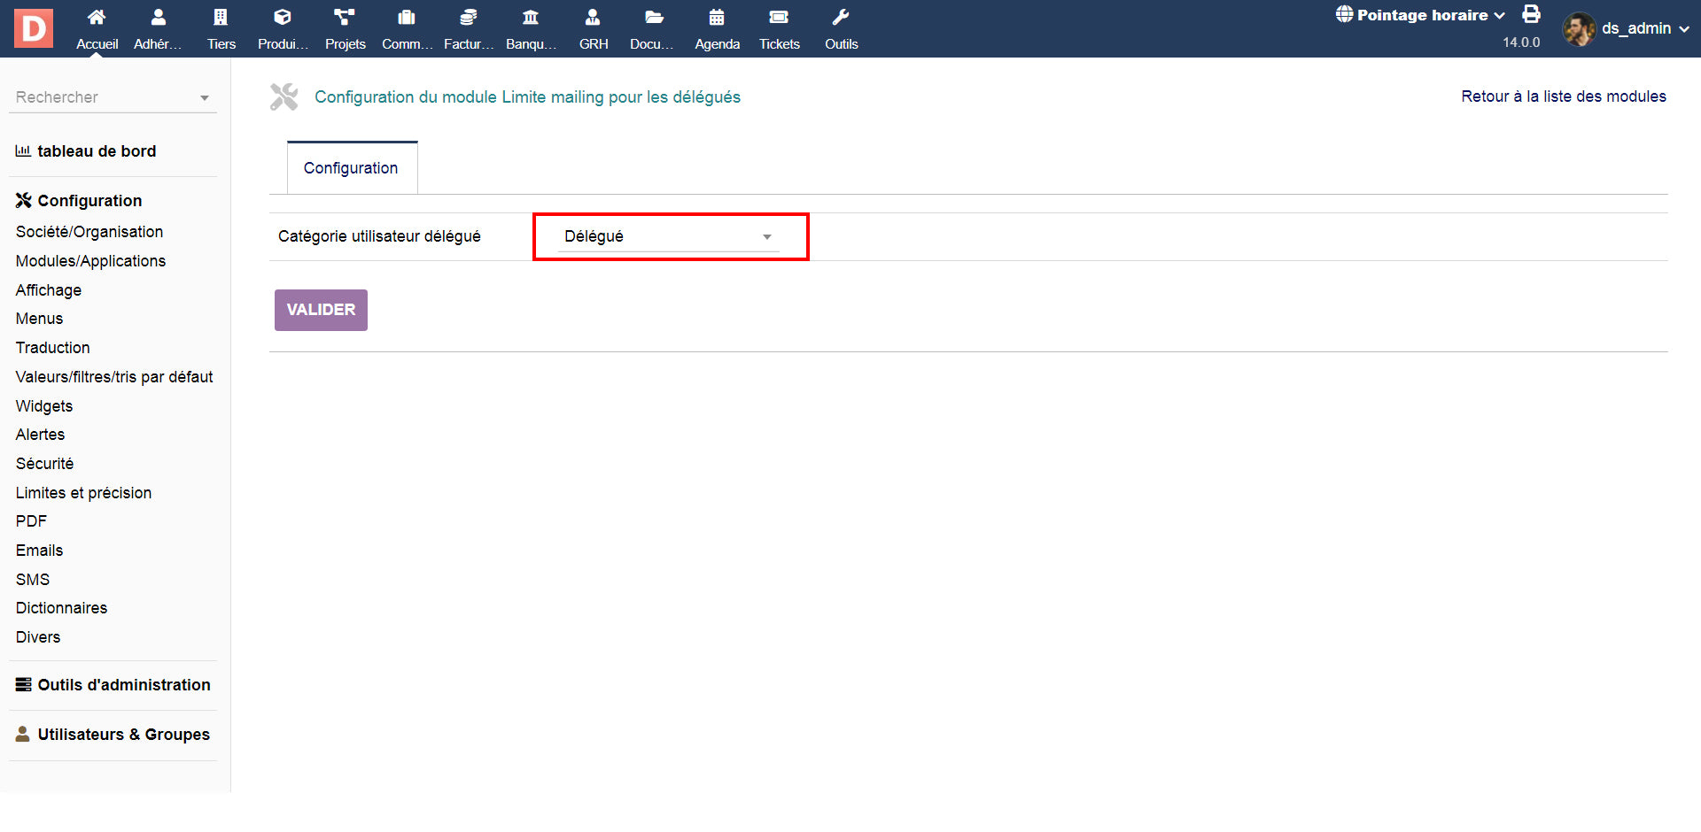Click Retour à la liste des modules
Image resolution: width=1701 pixels, height=832 pixels.
(x=1563, y=96)
